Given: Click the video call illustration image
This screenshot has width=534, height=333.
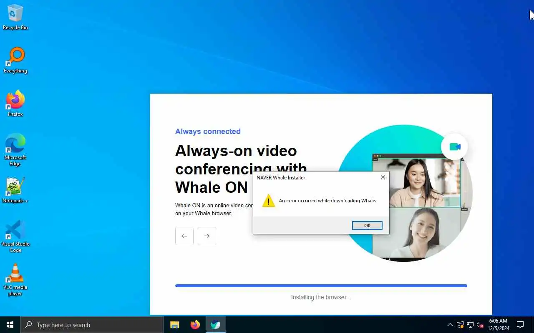Looking at the screenshot, I should [x=404, y=193].
